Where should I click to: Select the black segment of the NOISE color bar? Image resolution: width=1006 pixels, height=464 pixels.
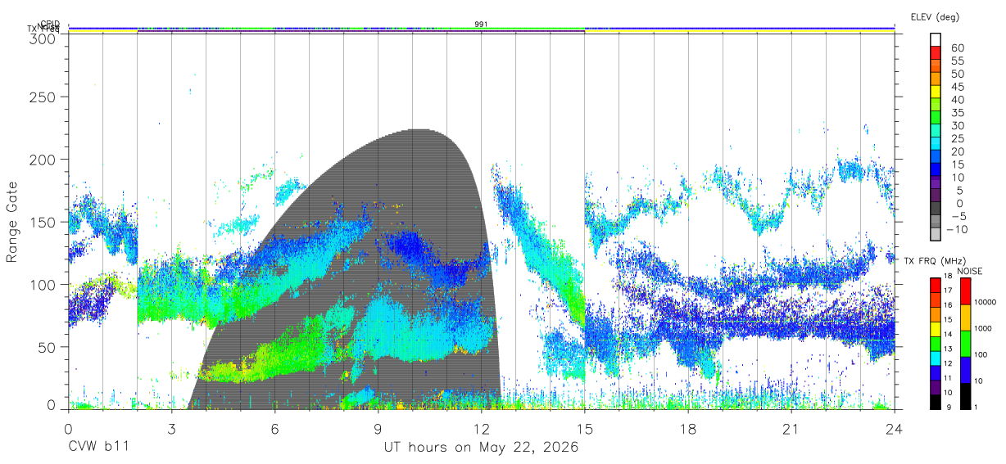point(967,396)
